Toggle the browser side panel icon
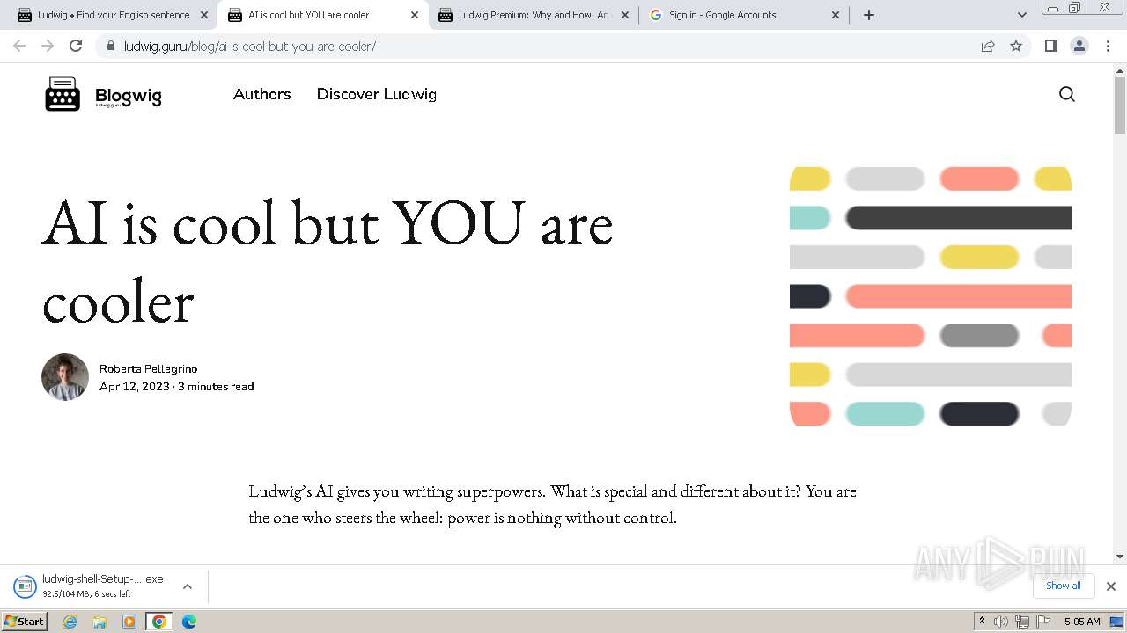The width and height of the screenshot is (1127, 633). coord(1050,46)
